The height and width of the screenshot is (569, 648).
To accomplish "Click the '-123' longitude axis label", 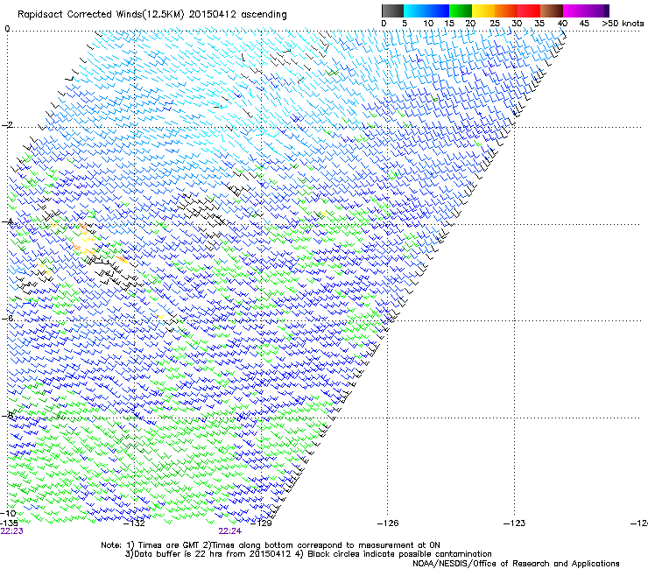I will click(515, 523).
